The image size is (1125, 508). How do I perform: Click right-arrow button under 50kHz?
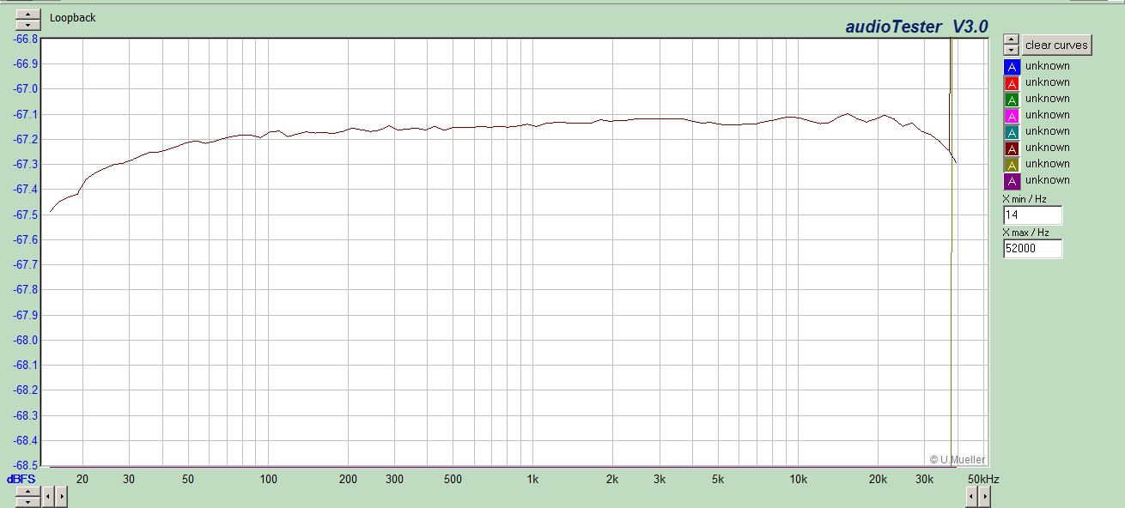click(x=984, y=495)
